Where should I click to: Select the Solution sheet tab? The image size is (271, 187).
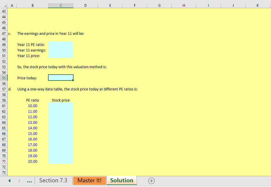[x=122, y=181]
